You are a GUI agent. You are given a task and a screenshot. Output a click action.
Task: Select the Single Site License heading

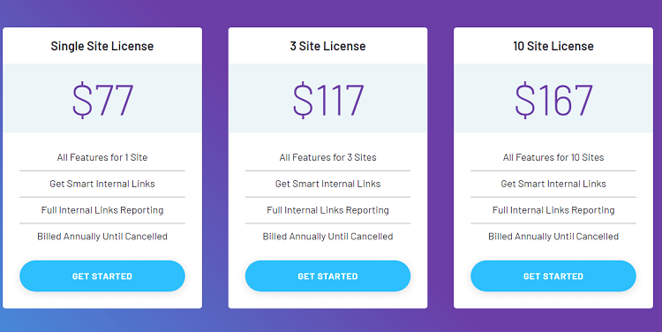click(102, 46)
